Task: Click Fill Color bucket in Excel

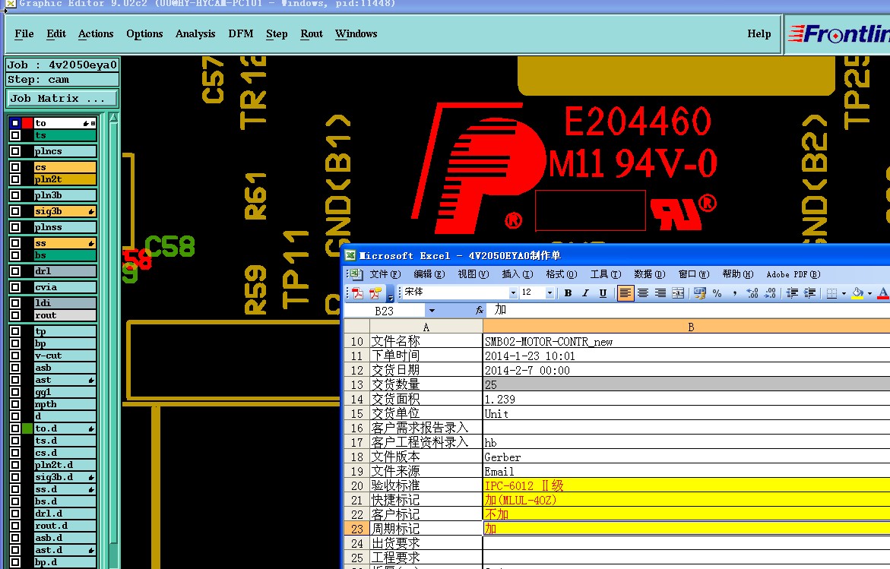Action: click(857, 292)
